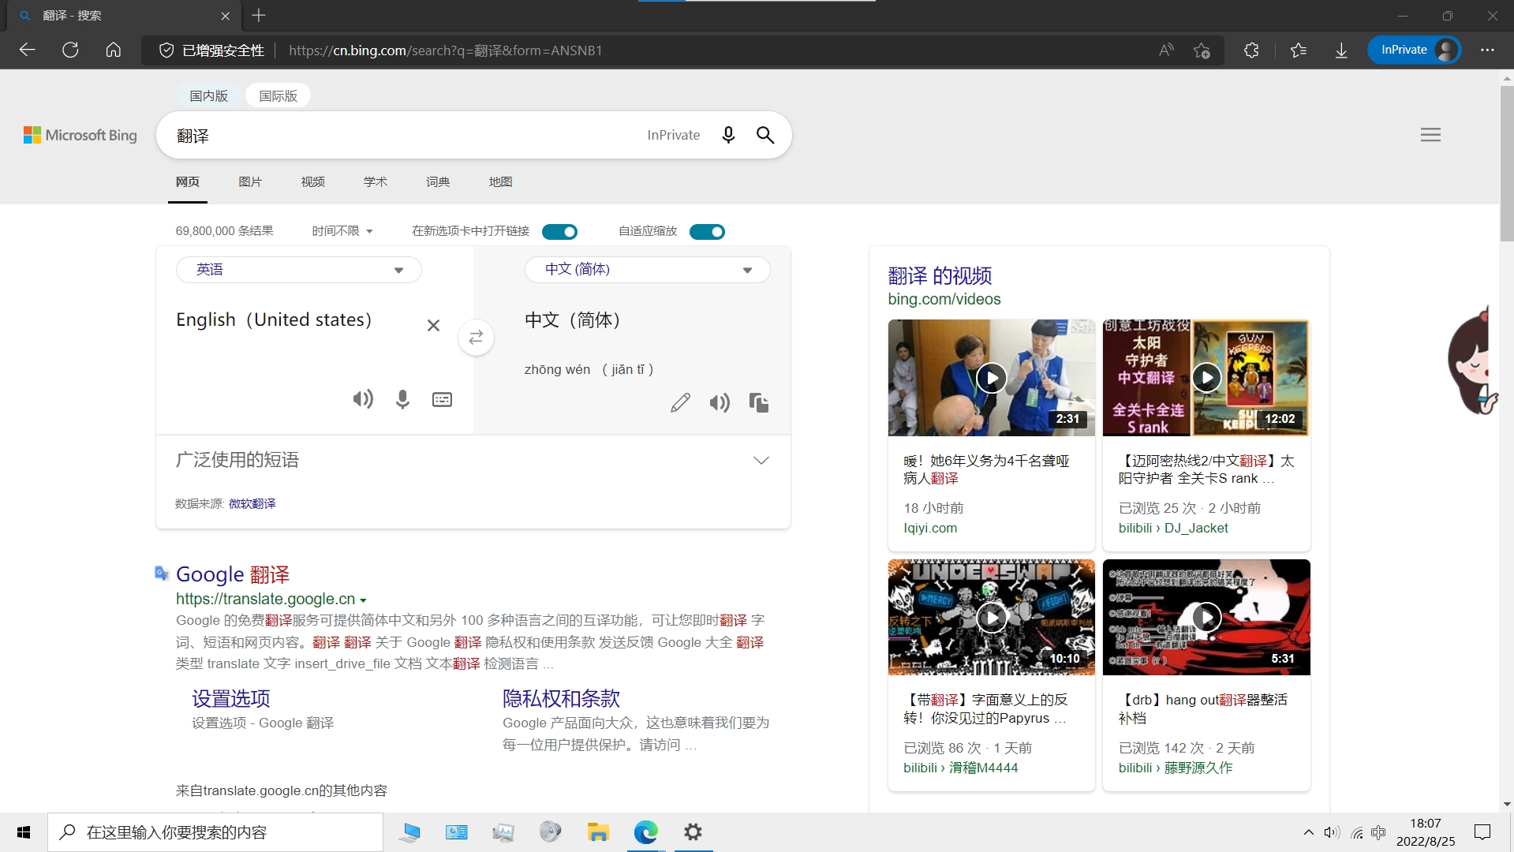Screen dimensions: 1514x852
Task: Open browser settings and more menu
Action: coord(1487,50)
